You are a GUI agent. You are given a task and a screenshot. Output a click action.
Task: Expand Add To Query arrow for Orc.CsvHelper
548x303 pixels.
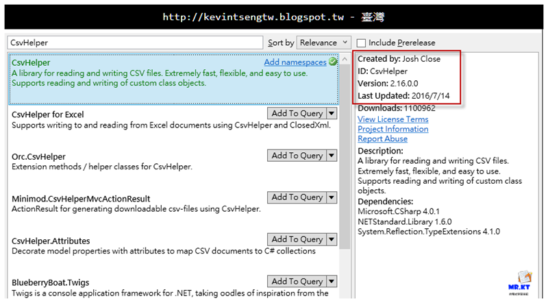(332, 156)
